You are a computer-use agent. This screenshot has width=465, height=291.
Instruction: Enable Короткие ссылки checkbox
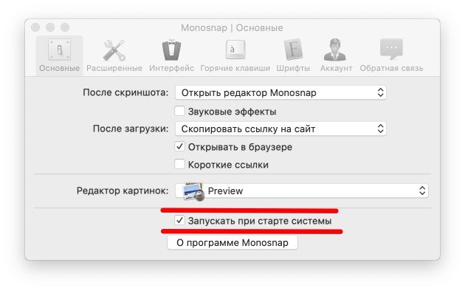(x=179, y=165)
